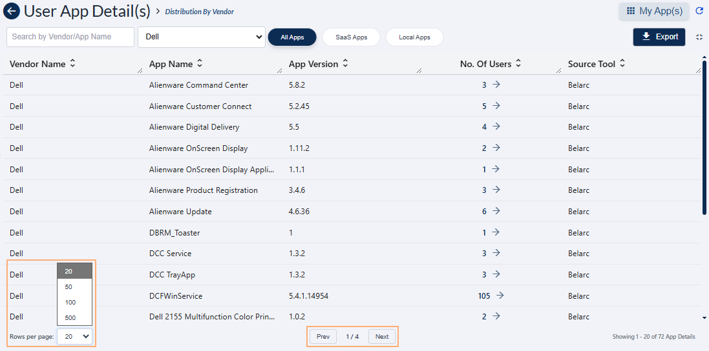Screen dimensions: 709x351
Task: Sort by App Name column
Action: pyautogui.click(x=200, y=64)
